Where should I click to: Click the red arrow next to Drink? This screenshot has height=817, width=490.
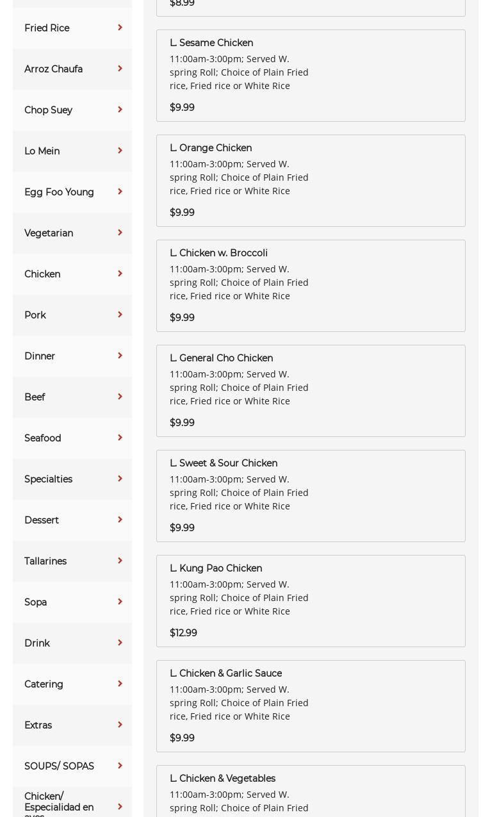(x=120, y=643)
